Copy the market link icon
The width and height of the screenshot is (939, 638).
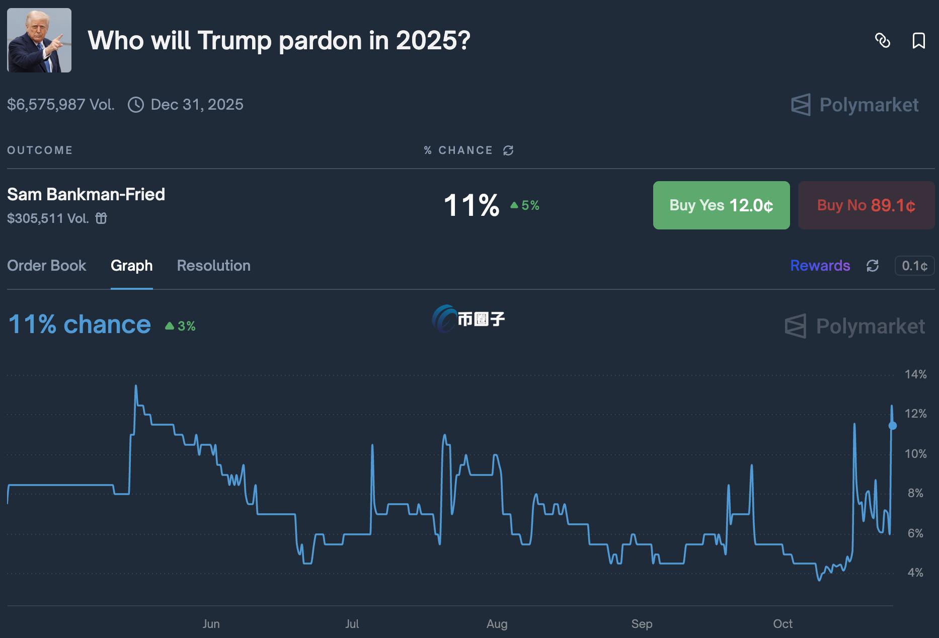883,40
